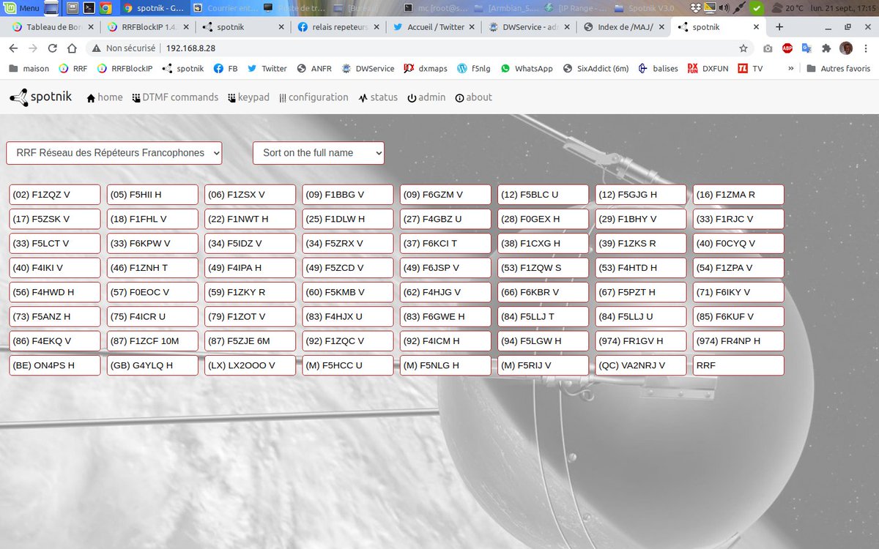Click the plain RRF button
The image size is (879, 549).
[738, 365]
